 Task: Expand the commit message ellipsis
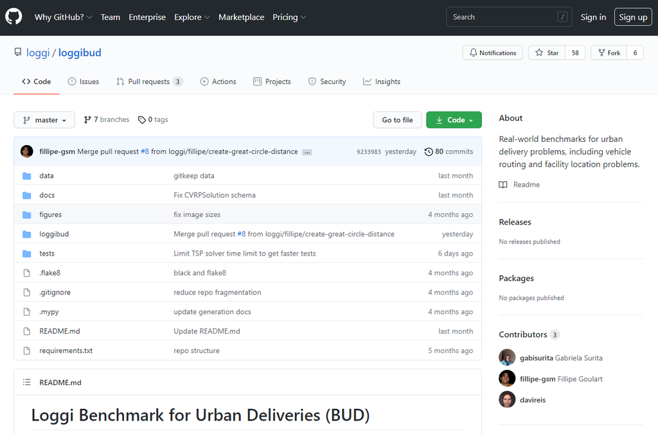tap(307, 152)
